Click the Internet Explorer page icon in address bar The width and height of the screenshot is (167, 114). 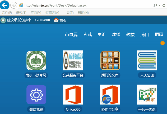pyautogui.click(x=21, y=5)
